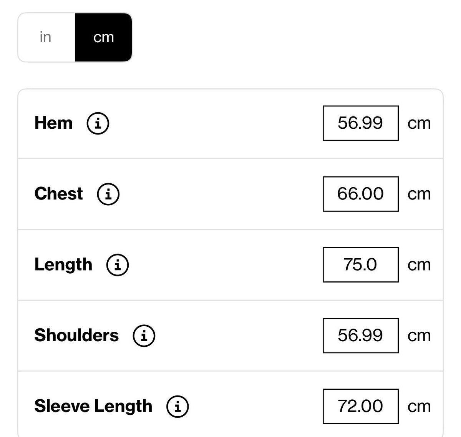The height and width of the screenshot is (437, 461).
Task: Switch units to inches
Action: pos(46,37)
